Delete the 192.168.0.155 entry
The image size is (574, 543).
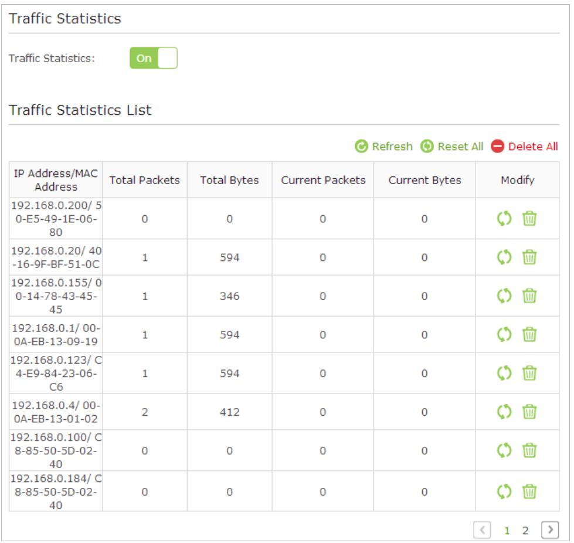[x=529, y=296]
